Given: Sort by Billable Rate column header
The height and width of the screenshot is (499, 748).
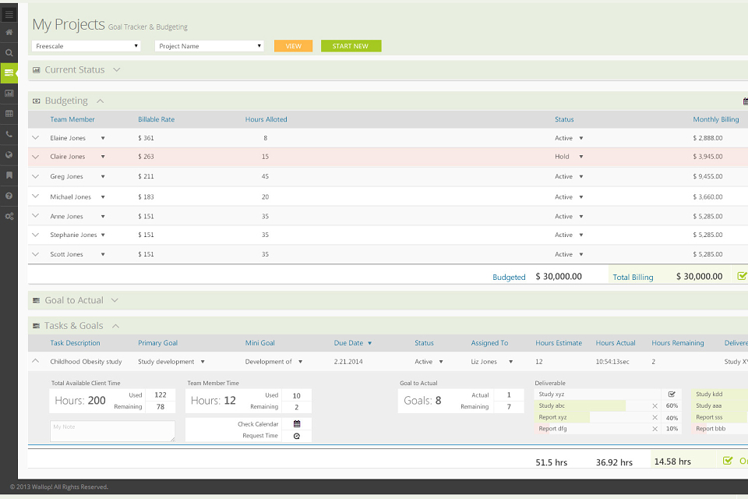Looking at the screenshot, I should 156,119.
